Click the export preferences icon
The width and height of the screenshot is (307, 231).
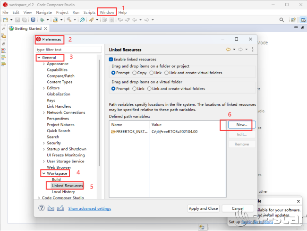click(x=60, y=208)
